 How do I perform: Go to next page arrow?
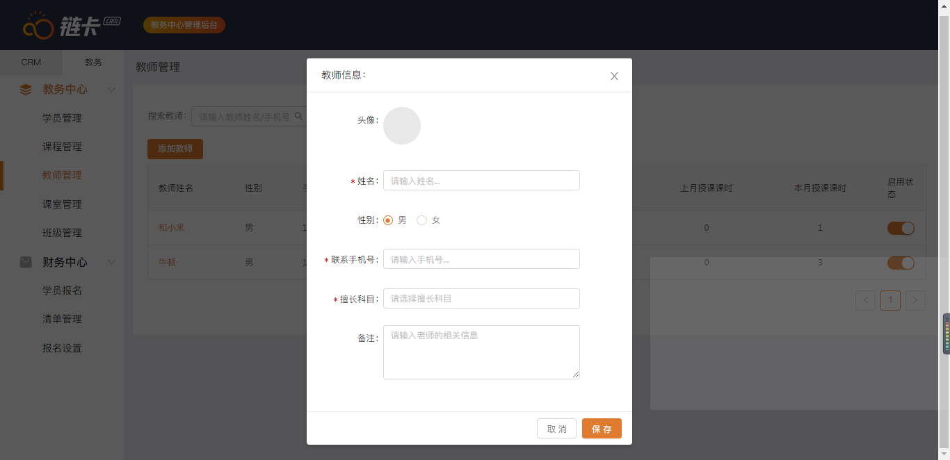click(915, 300)
